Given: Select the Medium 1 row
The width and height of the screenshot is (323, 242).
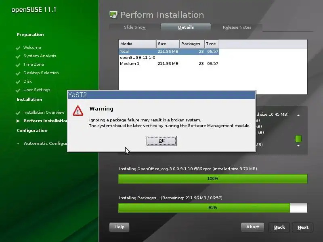Looking at the screenshot, I should point(169,64).
